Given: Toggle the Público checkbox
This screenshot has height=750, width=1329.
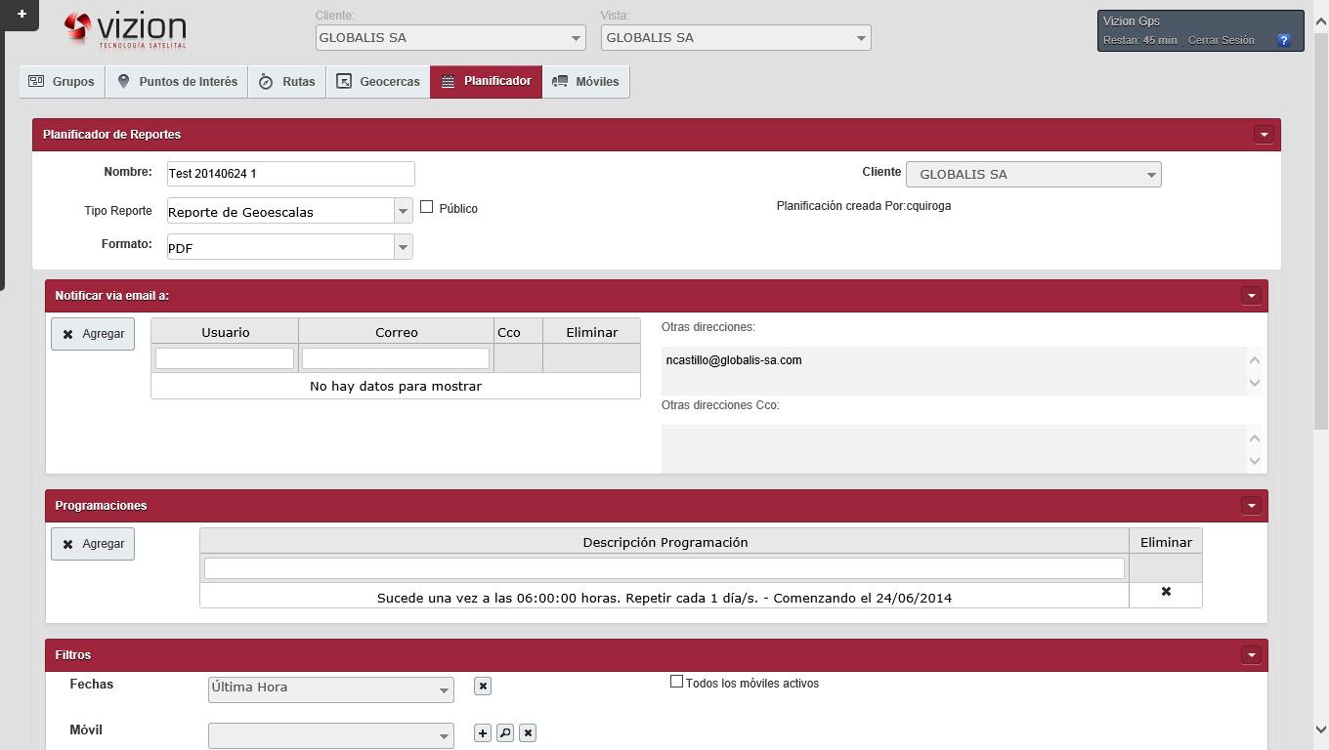Looking at the screenshot, I should (426, 207).
